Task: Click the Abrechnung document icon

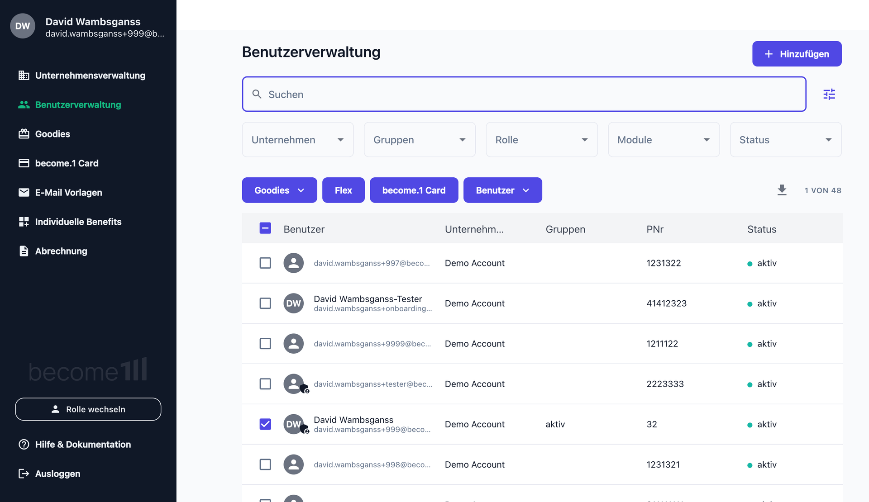Action: point(24,251)
